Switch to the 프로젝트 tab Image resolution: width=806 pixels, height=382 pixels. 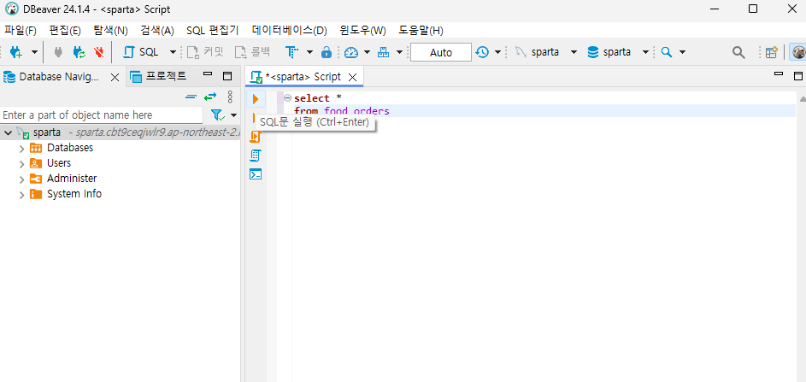click(158, 77)
